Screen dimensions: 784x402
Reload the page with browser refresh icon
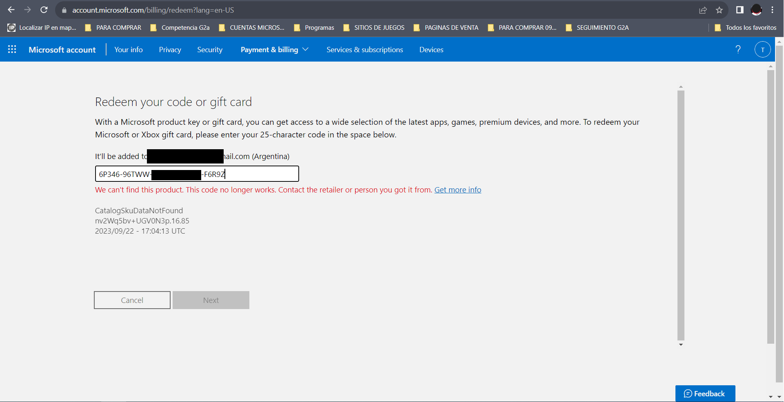(44, 10)
